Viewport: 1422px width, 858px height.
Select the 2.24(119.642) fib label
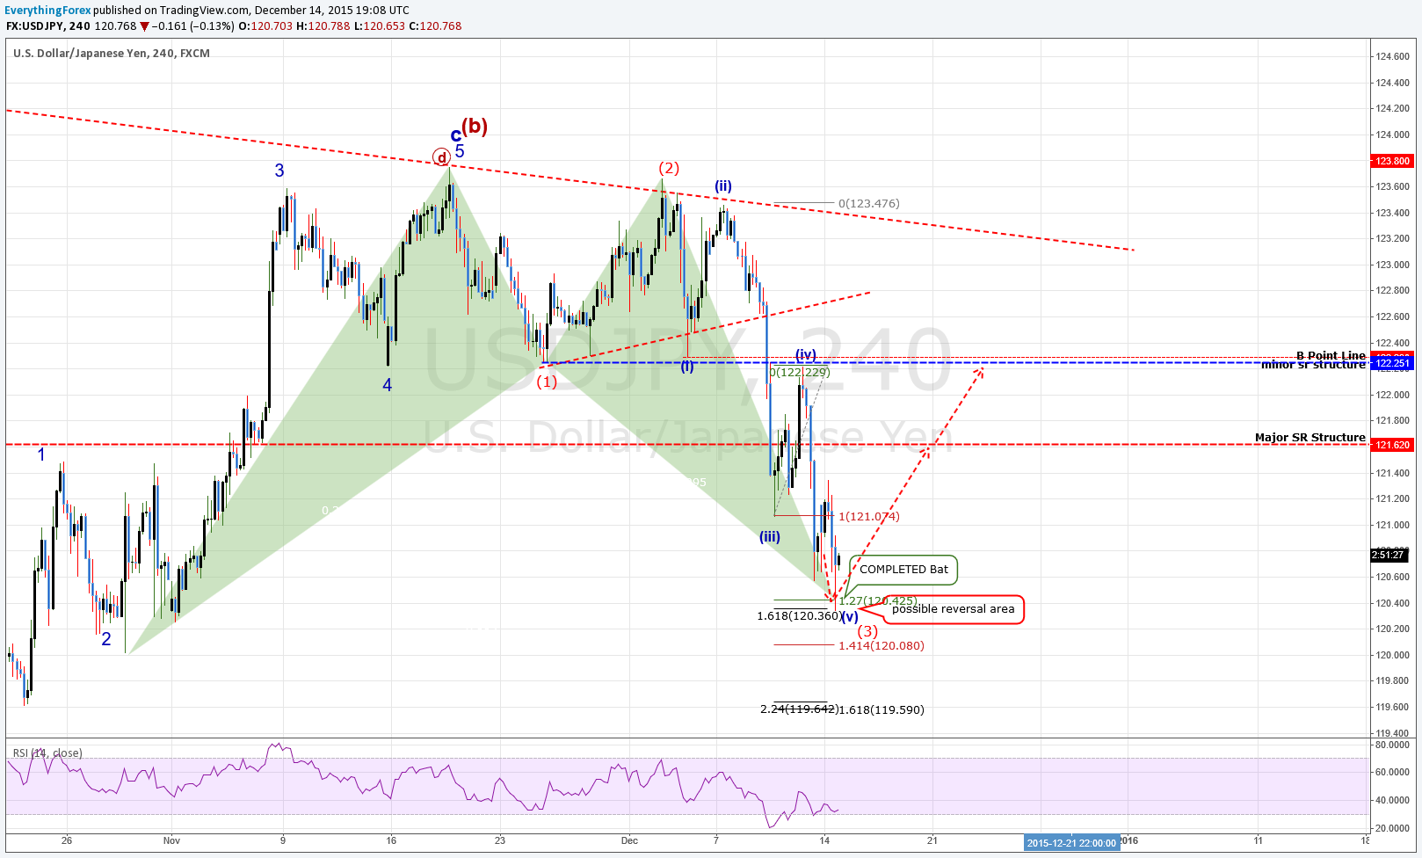click(799, 709)
